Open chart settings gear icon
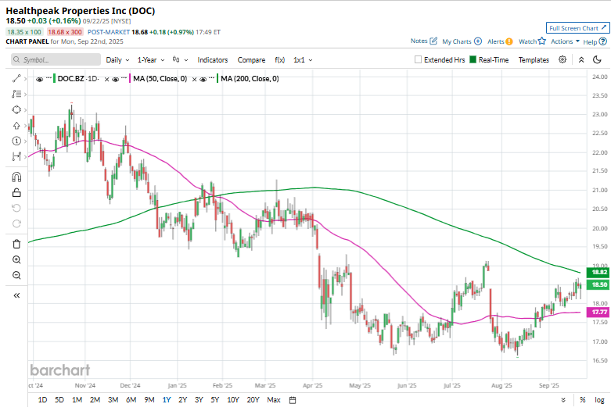The image size is (611, 411). pyautogui.click(x=562, y=59)
